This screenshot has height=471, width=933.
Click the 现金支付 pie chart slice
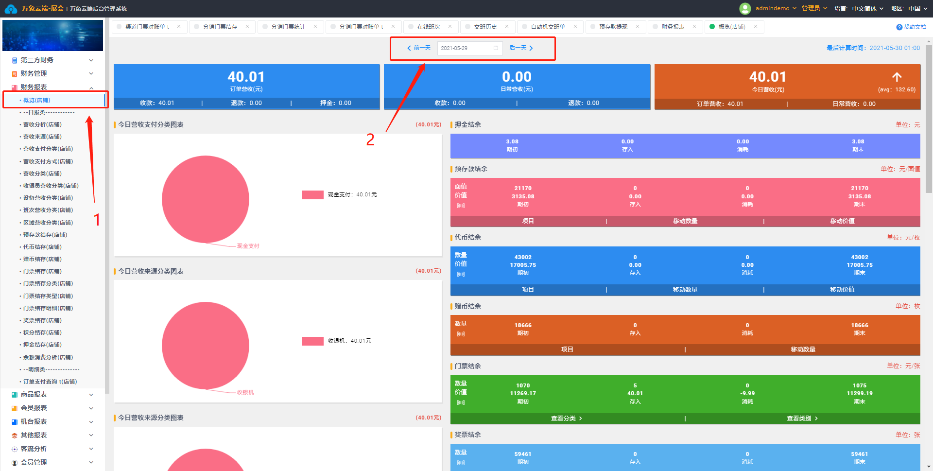(206, 199)
